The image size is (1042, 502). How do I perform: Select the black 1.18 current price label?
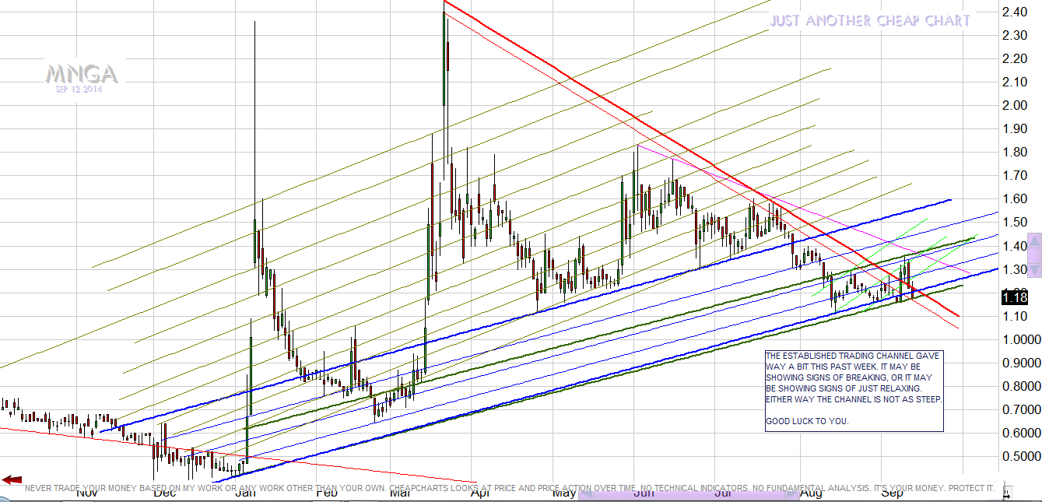point(1016,297)
